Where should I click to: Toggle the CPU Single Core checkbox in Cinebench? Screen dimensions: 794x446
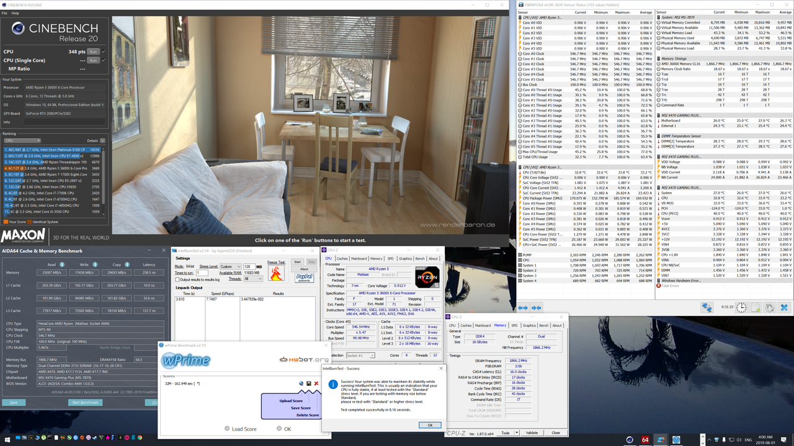coord(104,60)
